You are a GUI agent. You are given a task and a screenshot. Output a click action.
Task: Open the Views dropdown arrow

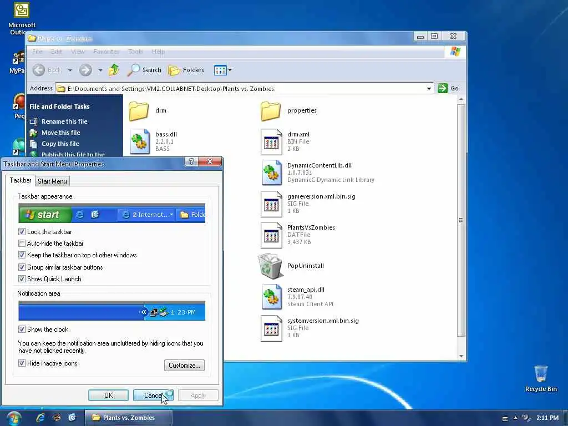coord(230,70)
